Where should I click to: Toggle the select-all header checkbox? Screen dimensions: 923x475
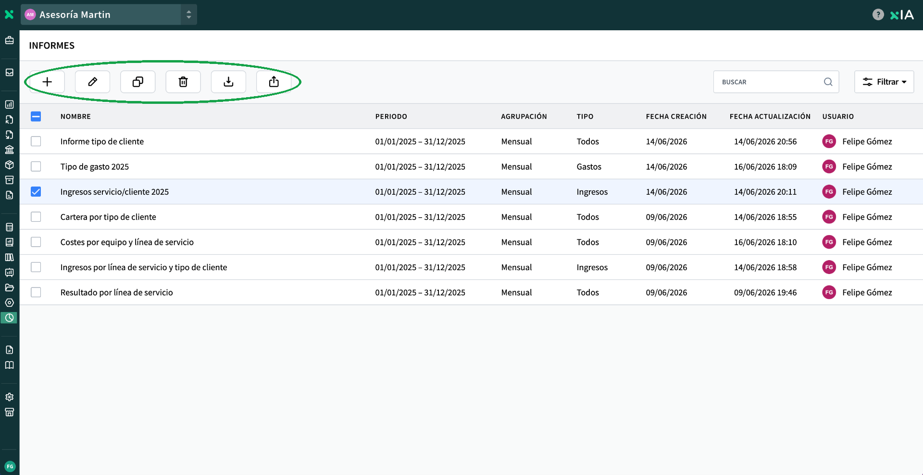click(x=36, y=116)
